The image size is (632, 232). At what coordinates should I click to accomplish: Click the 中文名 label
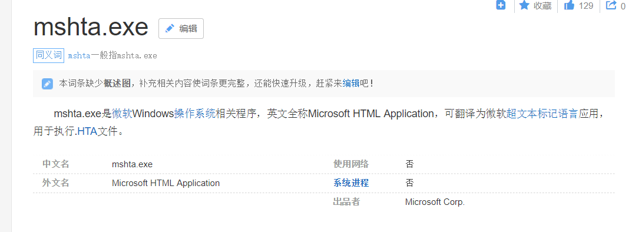tap(55, 164)
